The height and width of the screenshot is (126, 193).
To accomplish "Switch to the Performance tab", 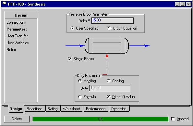I will (x=96, y=109).
